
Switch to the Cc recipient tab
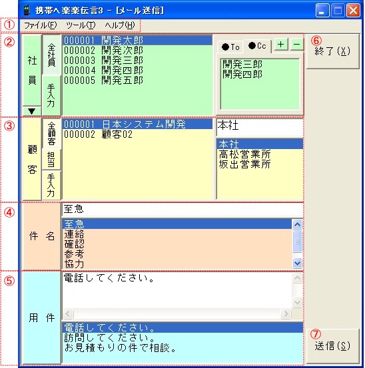257,46
